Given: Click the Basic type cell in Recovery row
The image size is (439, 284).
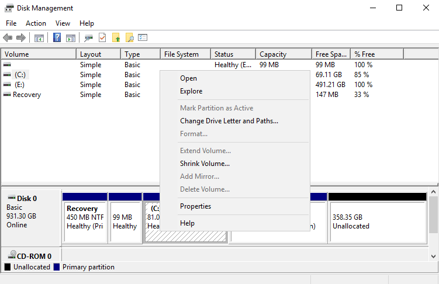Looking at the screenshot, I should (132, 95).
